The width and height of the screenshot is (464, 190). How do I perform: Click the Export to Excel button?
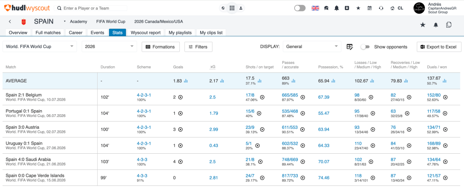tap(439, 47)
